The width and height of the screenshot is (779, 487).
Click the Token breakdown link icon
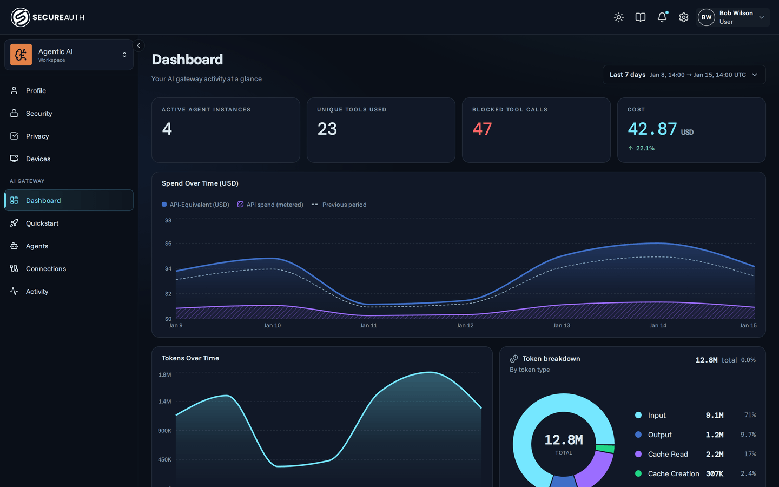point(514,359)
